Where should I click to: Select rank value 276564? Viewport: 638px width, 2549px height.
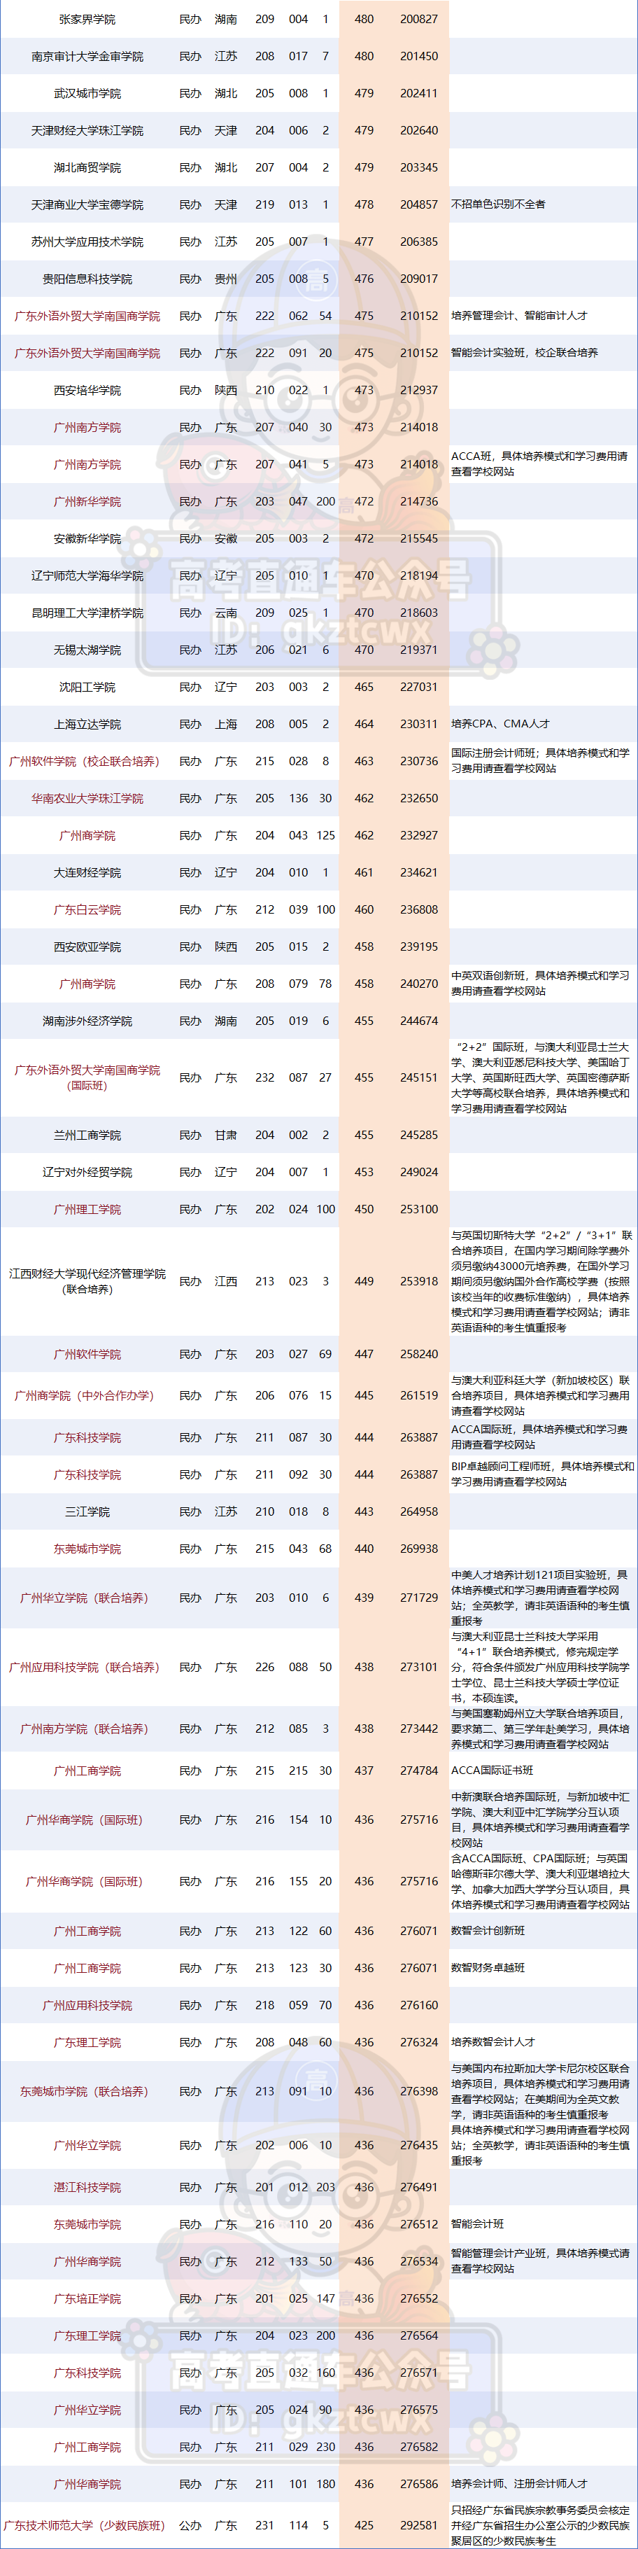coord(418,2335)
